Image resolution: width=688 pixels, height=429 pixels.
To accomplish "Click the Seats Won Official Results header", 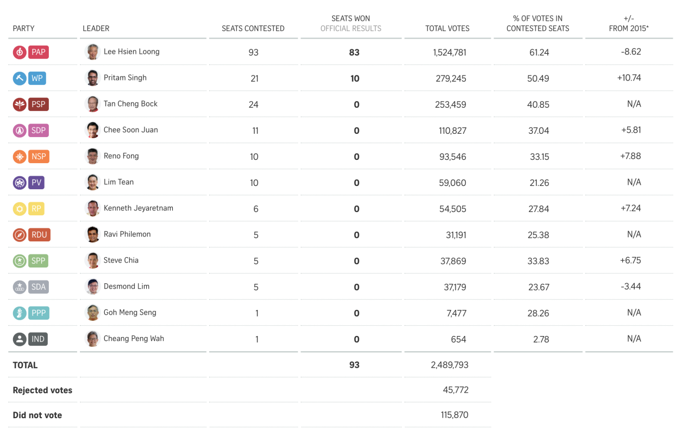I will (351, 23).
